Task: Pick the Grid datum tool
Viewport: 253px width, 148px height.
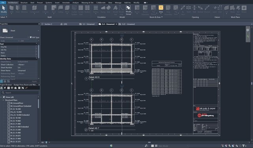Action: (x=220, y=9)
